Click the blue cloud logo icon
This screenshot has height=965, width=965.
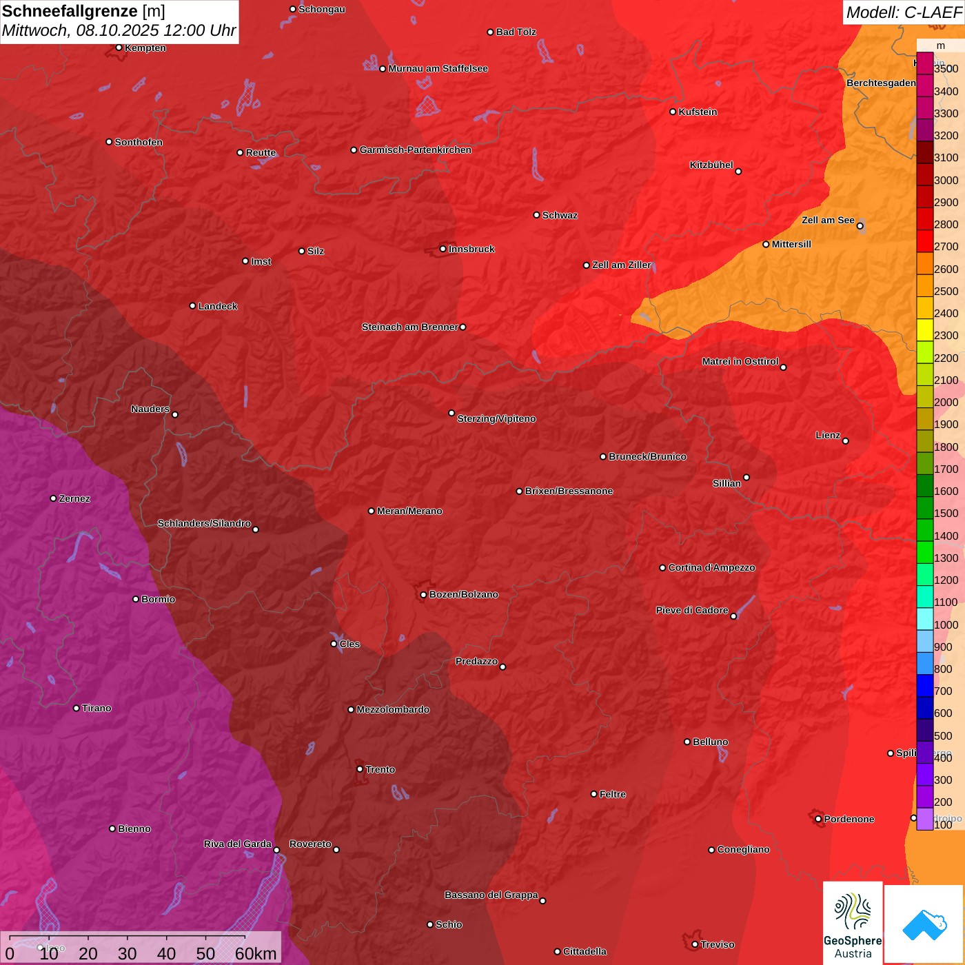pos(924,924)
